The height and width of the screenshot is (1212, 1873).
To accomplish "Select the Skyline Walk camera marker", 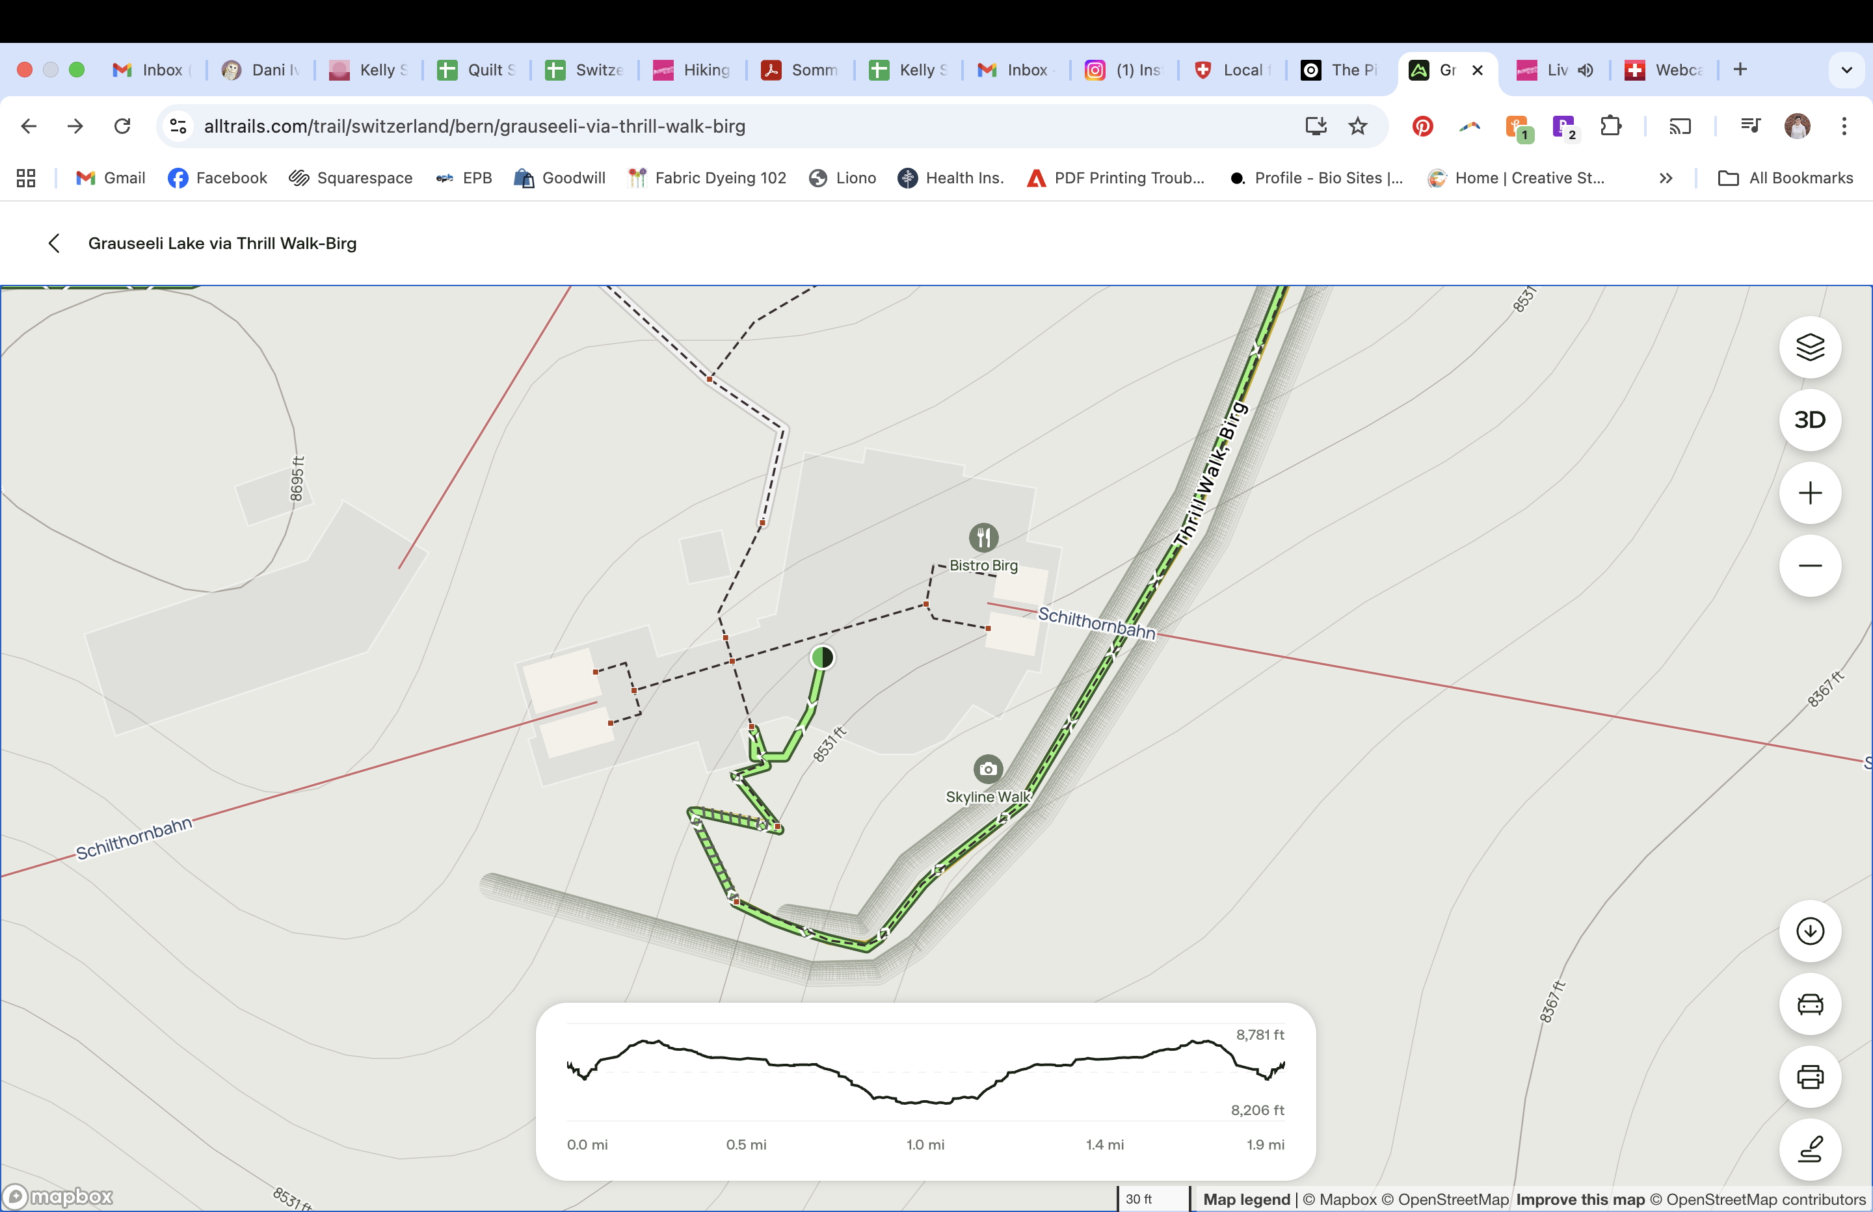I will (988, 769).
